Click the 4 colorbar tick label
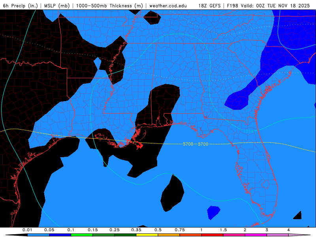This screenshot has width=316, height=237. [x=289, y=230]
